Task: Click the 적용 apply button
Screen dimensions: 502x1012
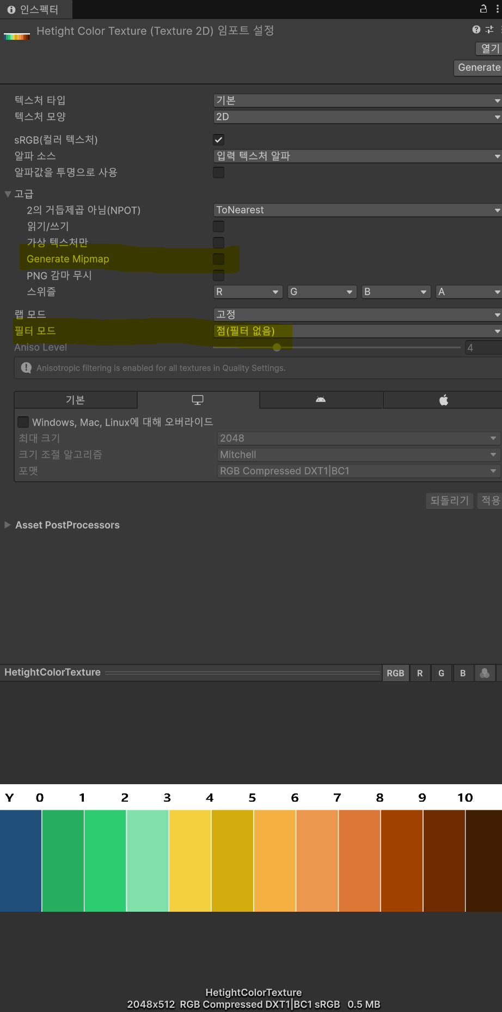Action: point(490,500)
